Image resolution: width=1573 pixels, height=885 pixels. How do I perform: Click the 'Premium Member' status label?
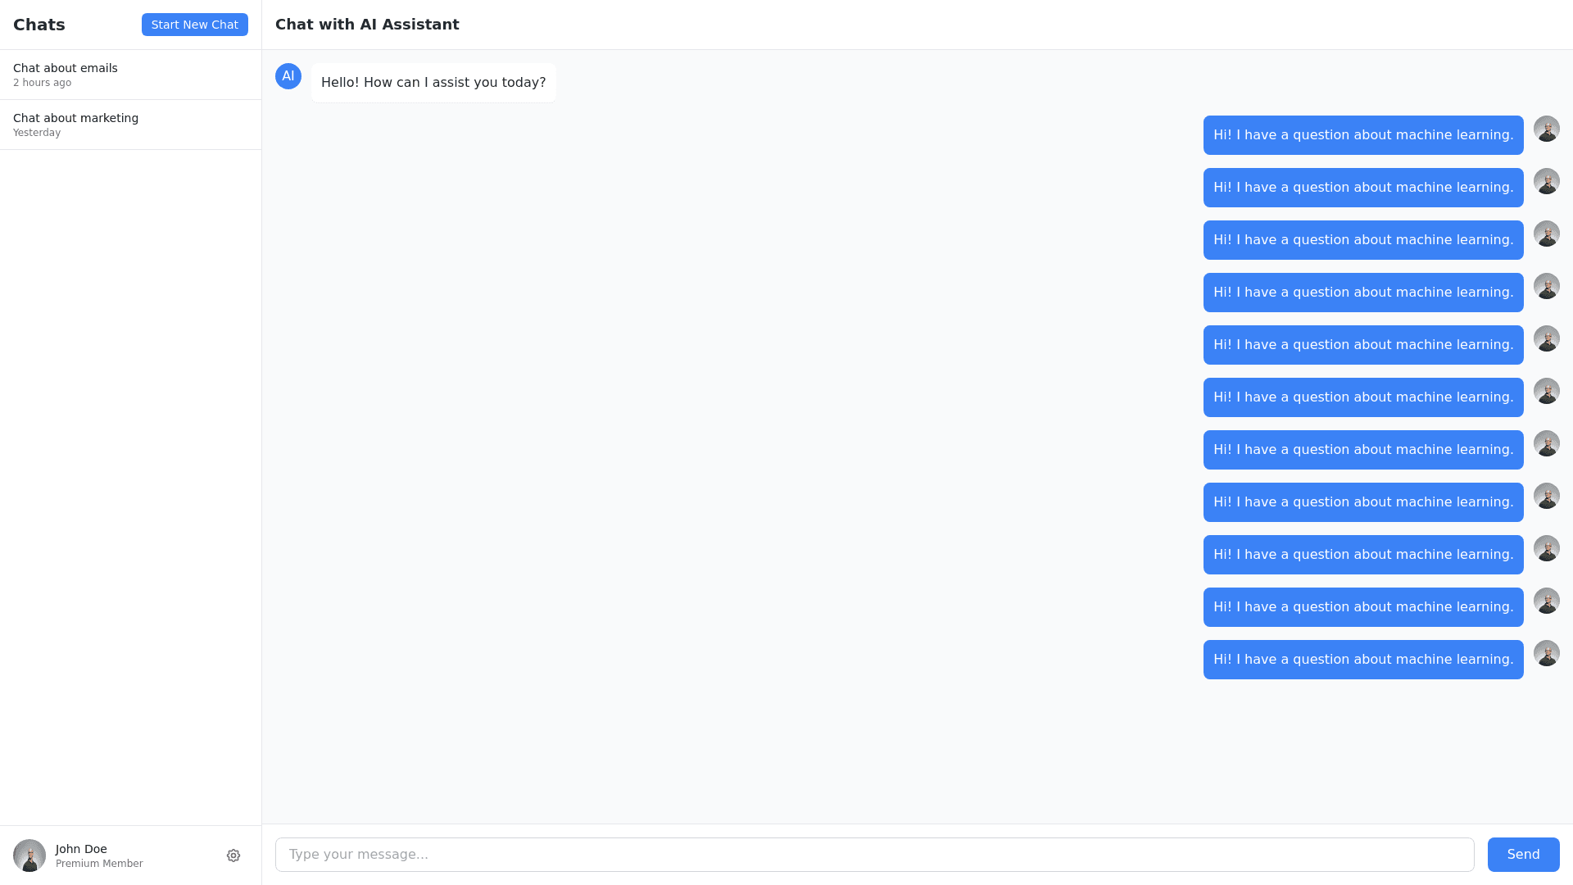point(99,864)
